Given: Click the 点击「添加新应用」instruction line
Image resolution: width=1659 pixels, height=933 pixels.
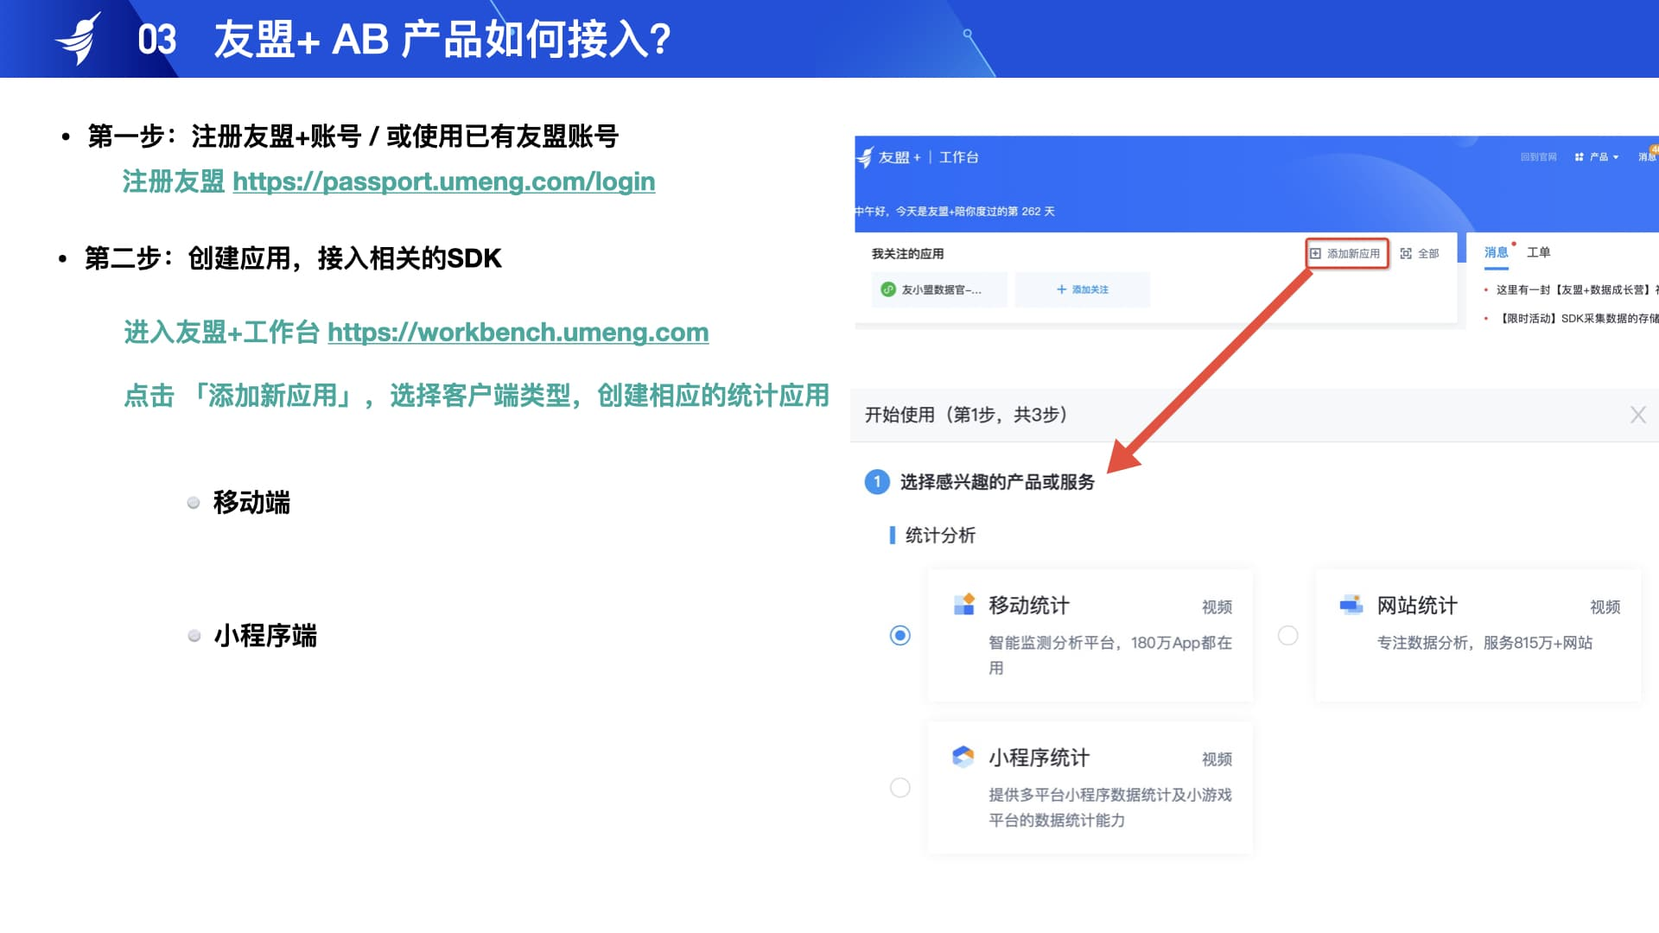Looking at the screenshot, I should (476, 396).
